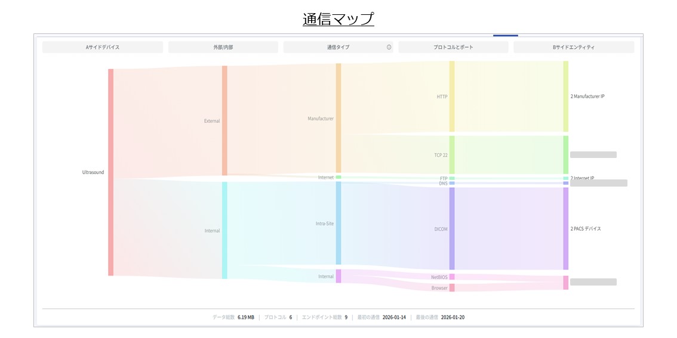
Task: Select the 外部/内部 column header
Action: click(x=223, y=47)
